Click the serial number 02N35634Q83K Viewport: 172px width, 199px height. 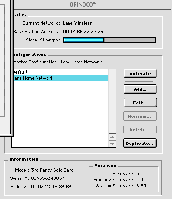click(x=48, y=178)
